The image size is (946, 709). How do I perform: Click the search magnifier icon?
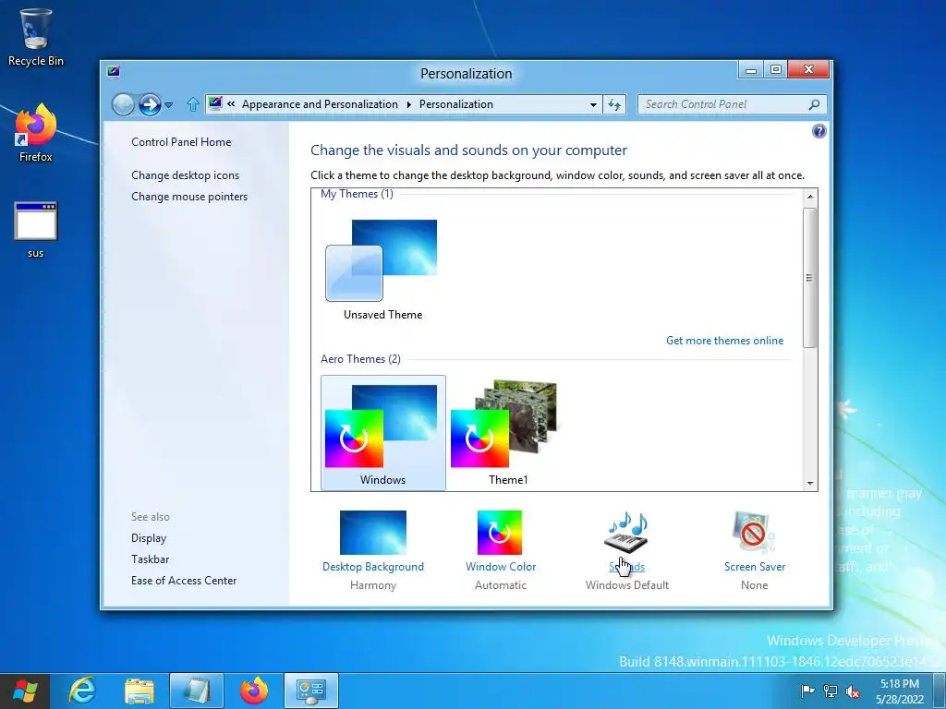pyautogui.click(x=815, y=104)
